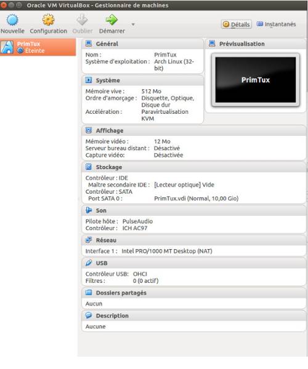Click the 12 Mo video memory value
Image resolution: width=308 pixels, height=369 pixels.
(x=162, y=141)
